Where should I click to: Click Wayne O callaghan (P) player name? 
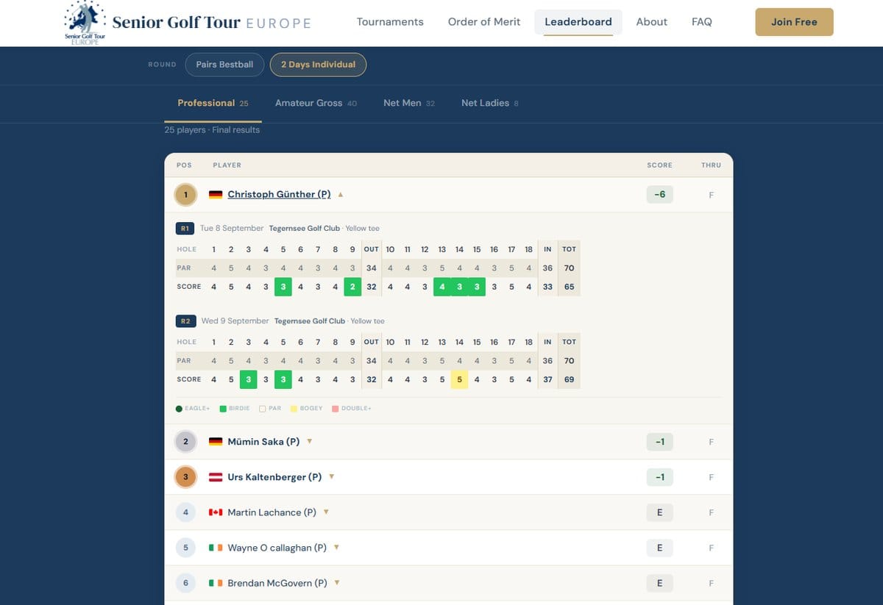277,548
